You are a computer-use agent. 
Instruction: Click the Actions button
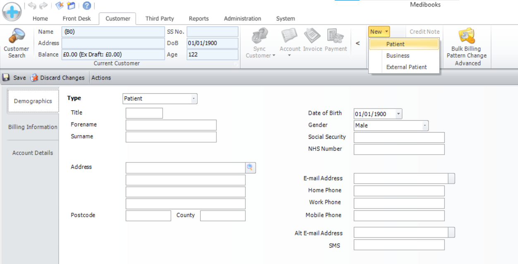[x=101, y=78]
